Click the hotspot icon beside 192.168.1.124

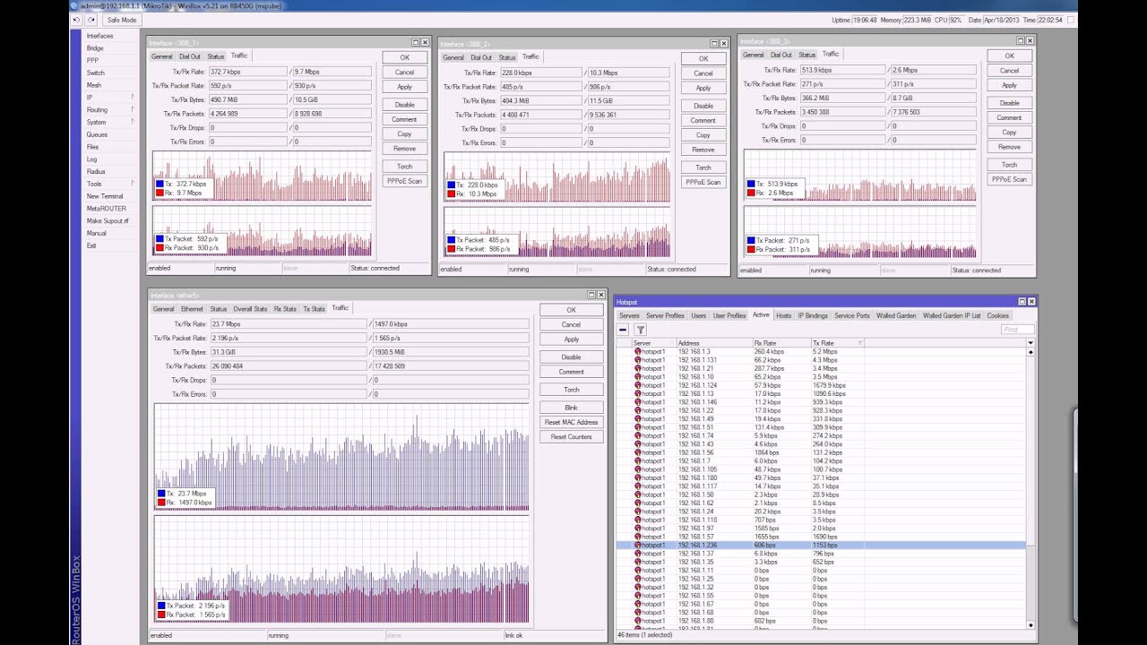tap(638, 385)
